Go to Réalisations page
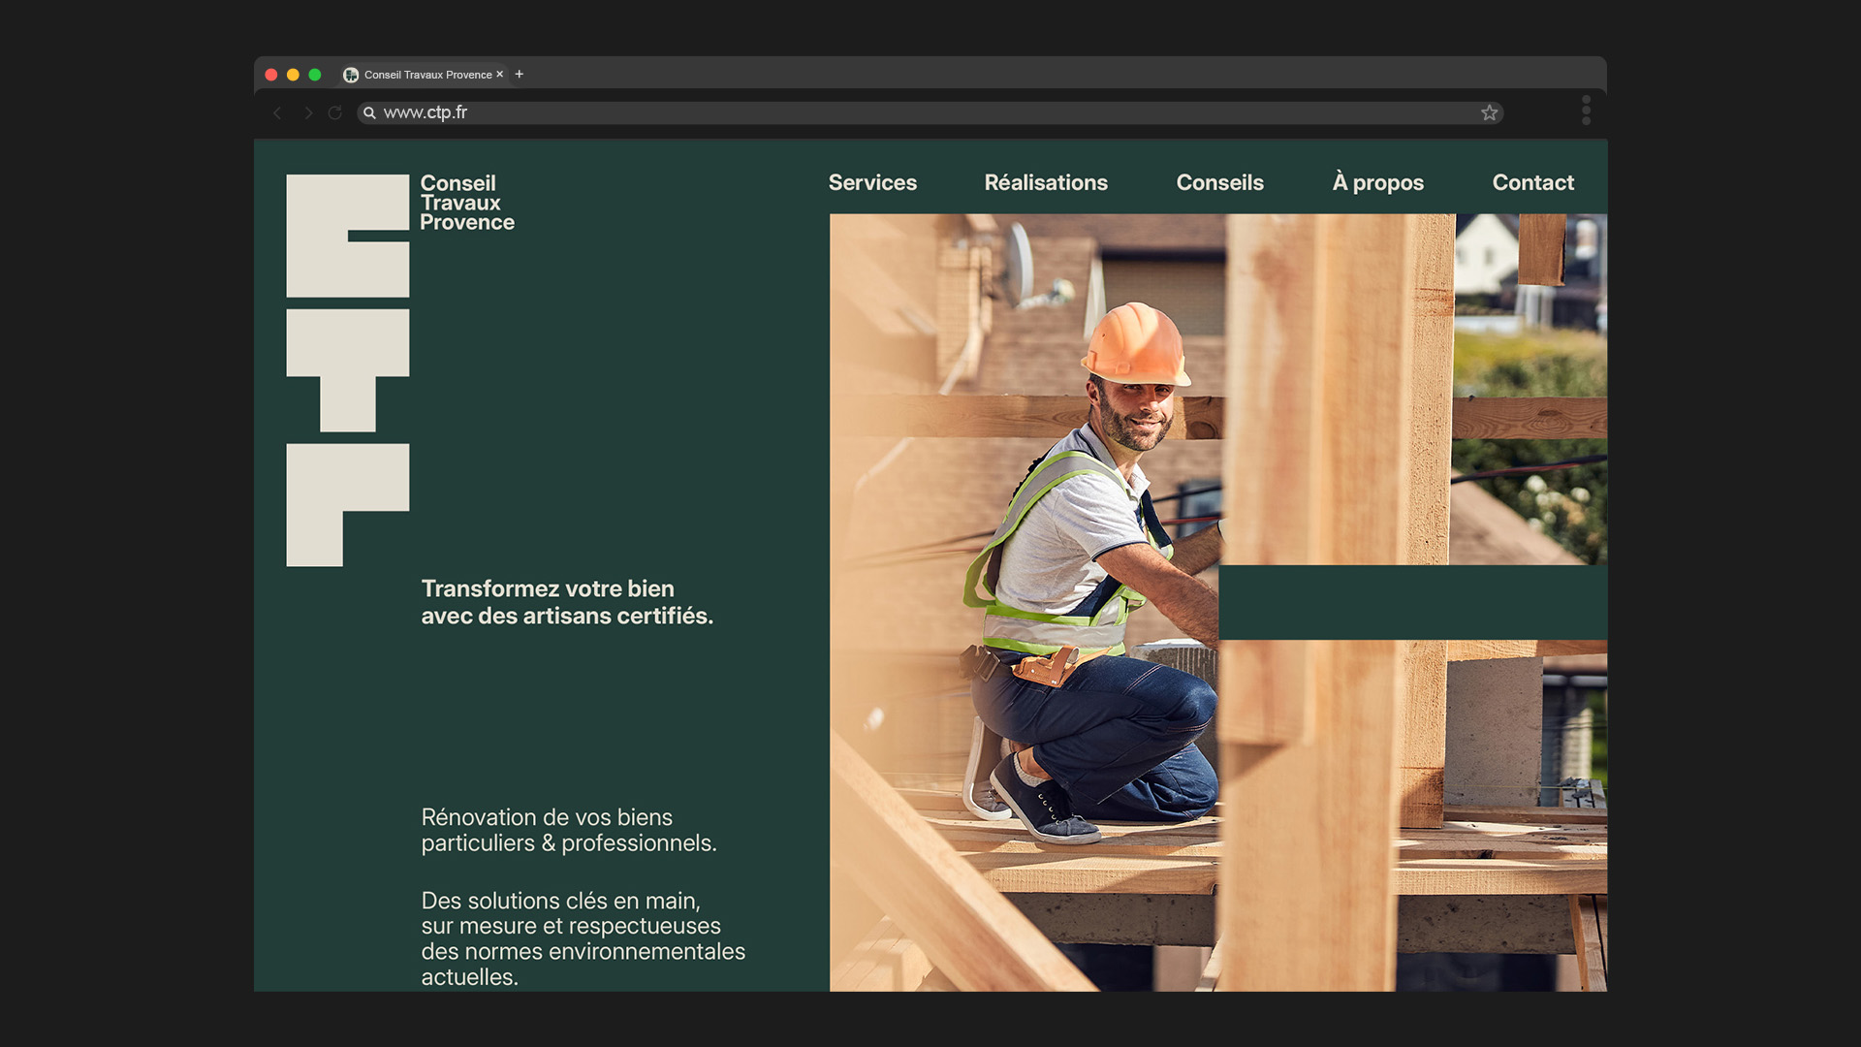 1046,182
